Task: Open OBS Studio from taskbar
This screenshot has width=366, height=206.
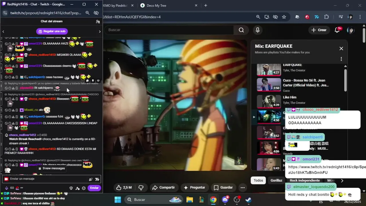Action: [237, 200]
